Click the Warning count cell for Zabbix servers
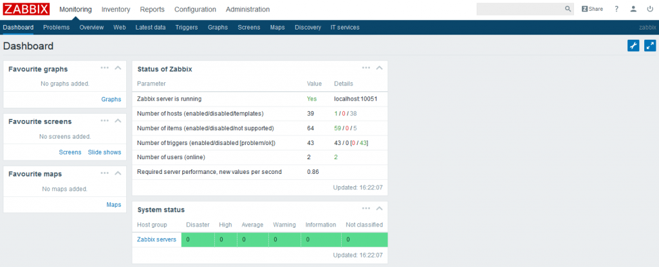This screenshot has width=659, height=267. (284, 239)
